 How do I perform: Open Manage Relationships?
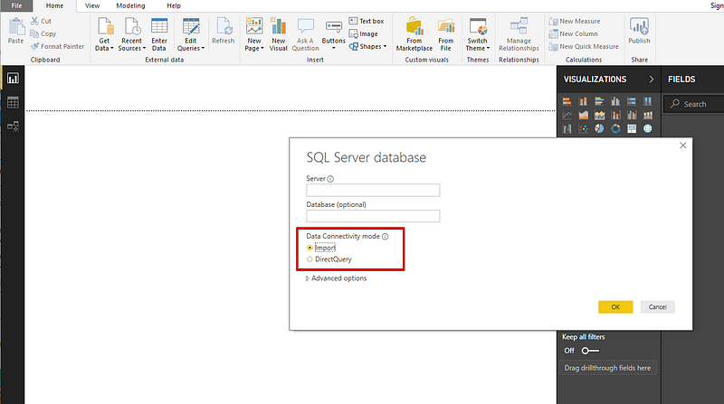click(x=519, y=34)
